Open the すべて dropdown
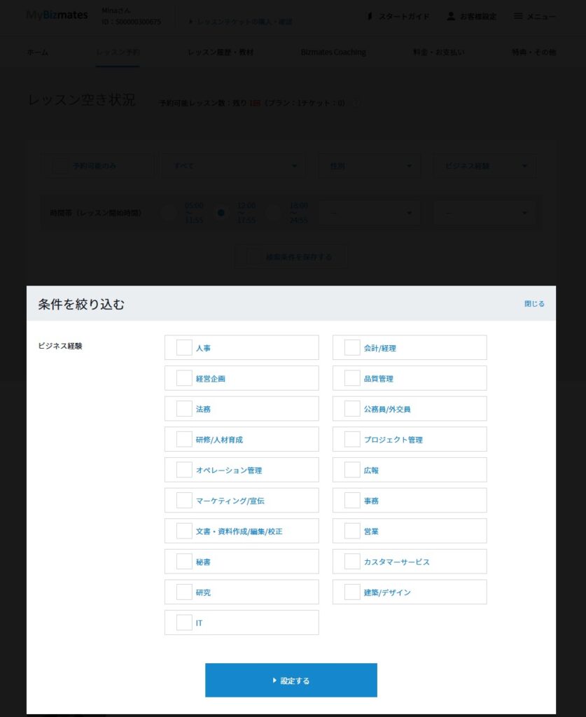 click(234, 166)
